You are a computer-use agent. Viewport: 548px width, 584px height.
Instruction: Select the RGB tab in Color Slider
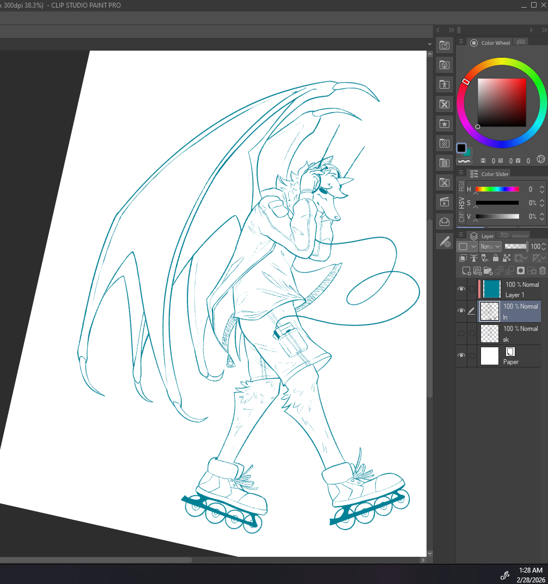pyautogui.click(x=461, y=188)
